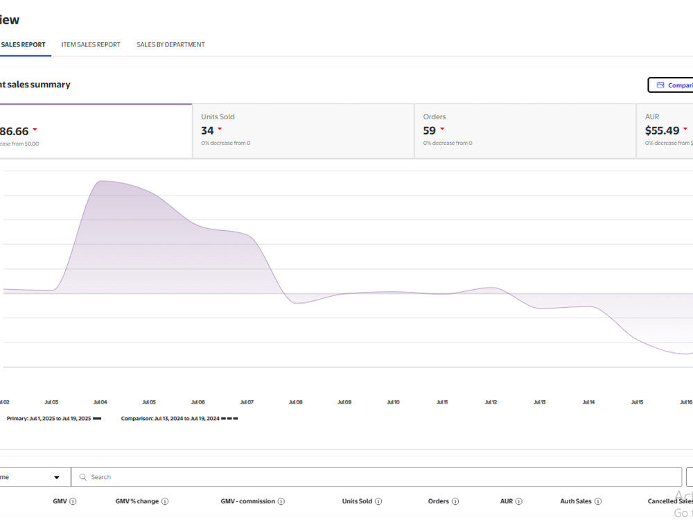Open the filter dropdown left of Search
This screenshot has width=693, height=520.
tap(35, 477)
